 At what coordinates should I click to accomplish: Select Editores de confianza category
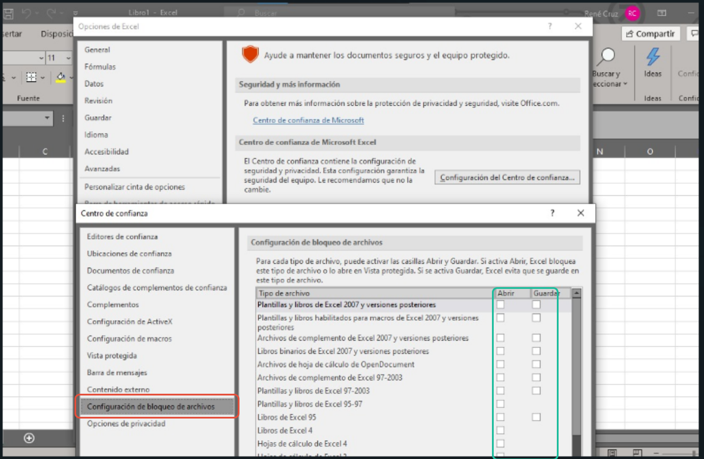click(x=122, y=236)
